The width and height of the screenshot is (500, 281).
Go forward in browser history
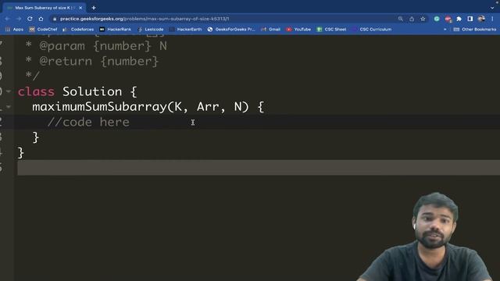point(19,19)
